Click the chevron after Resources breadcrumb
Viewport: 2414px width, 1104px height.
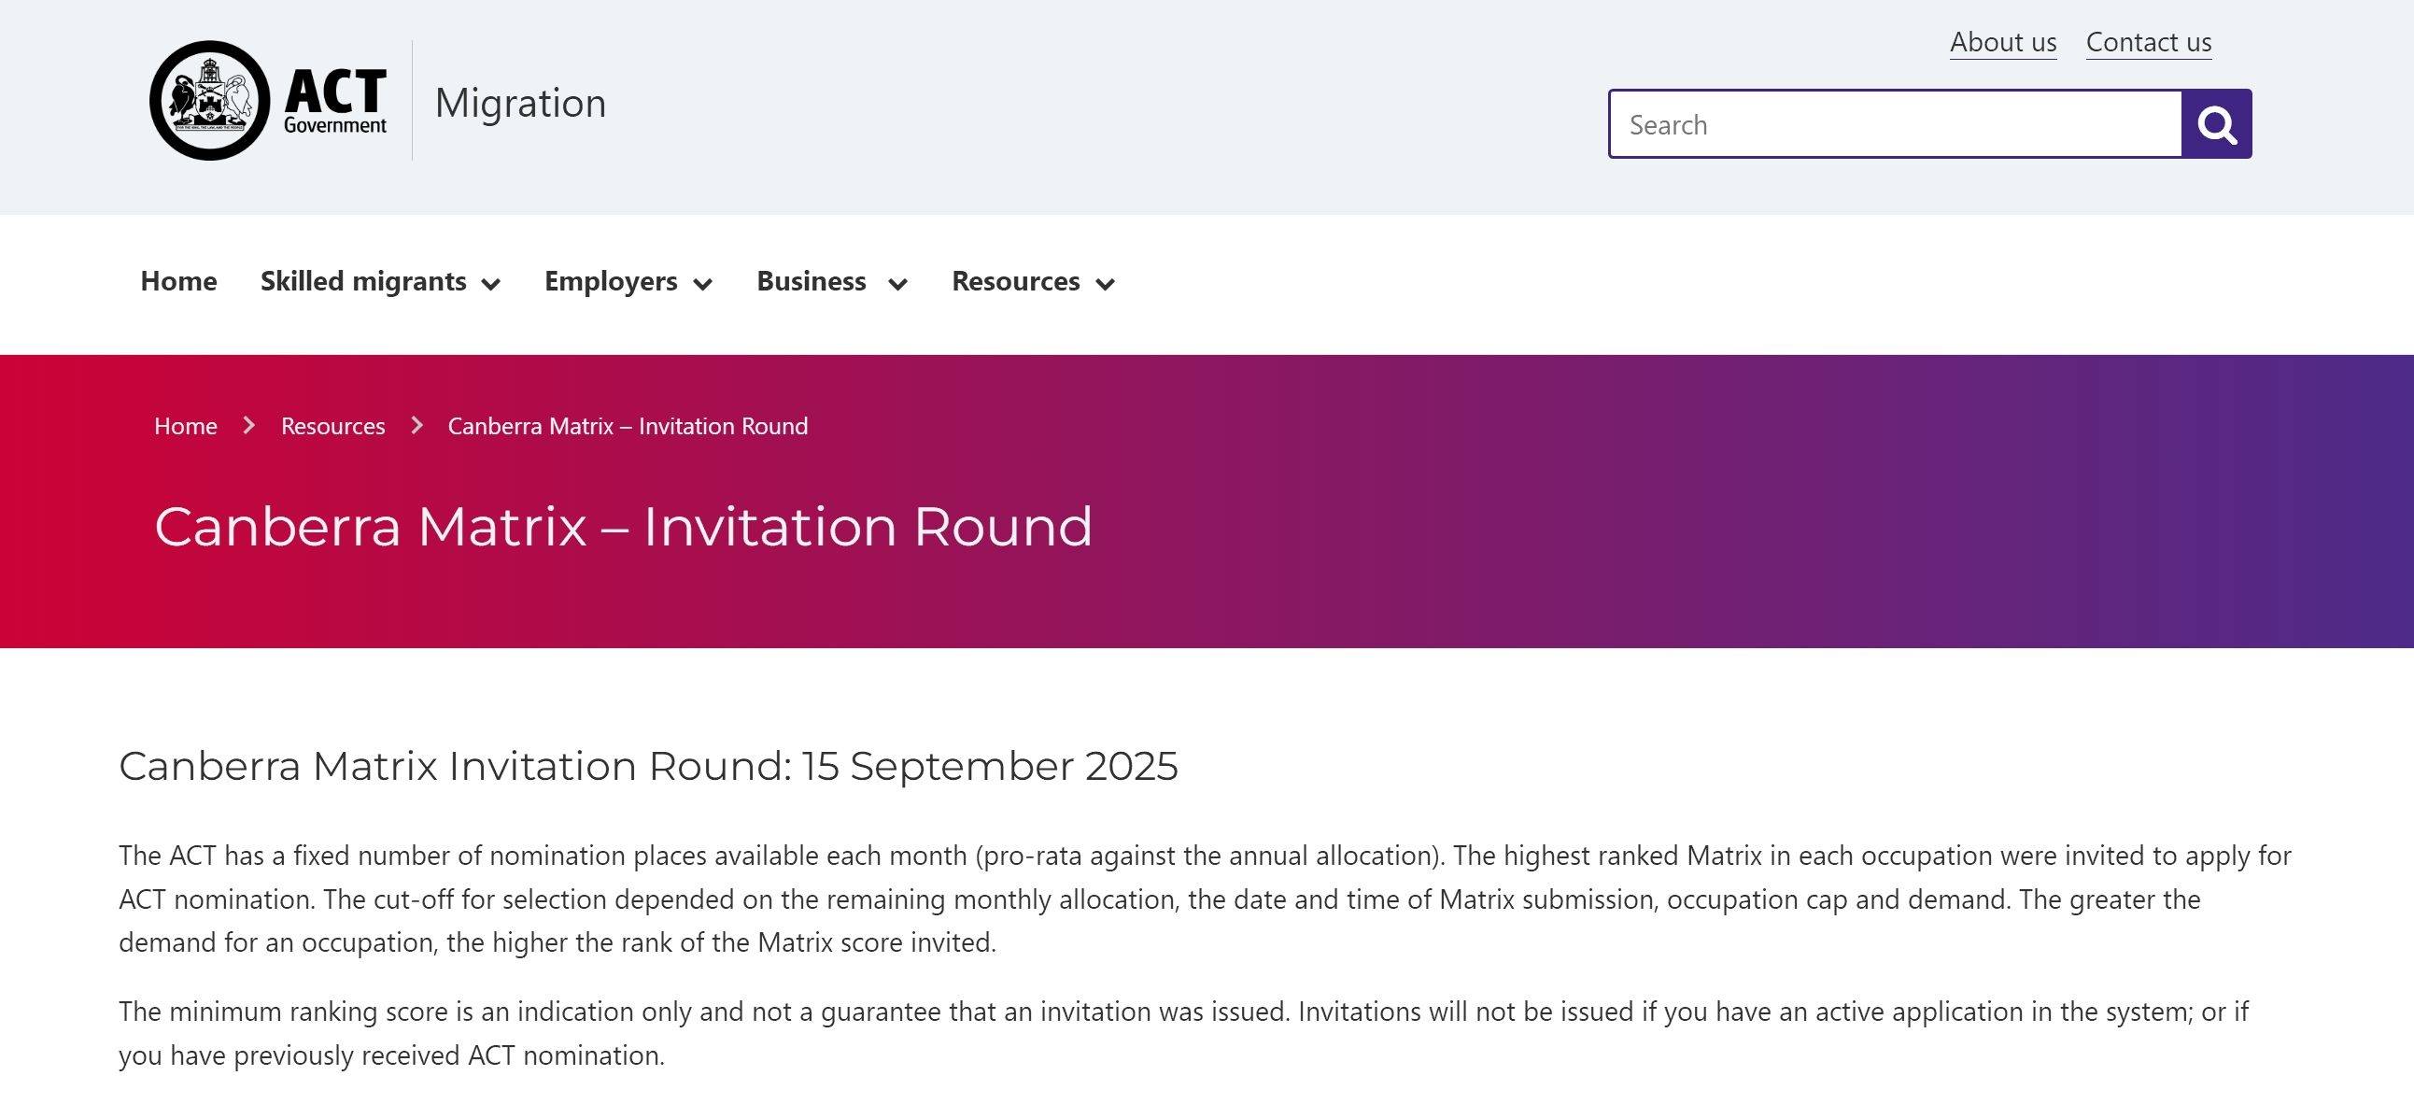417,426
